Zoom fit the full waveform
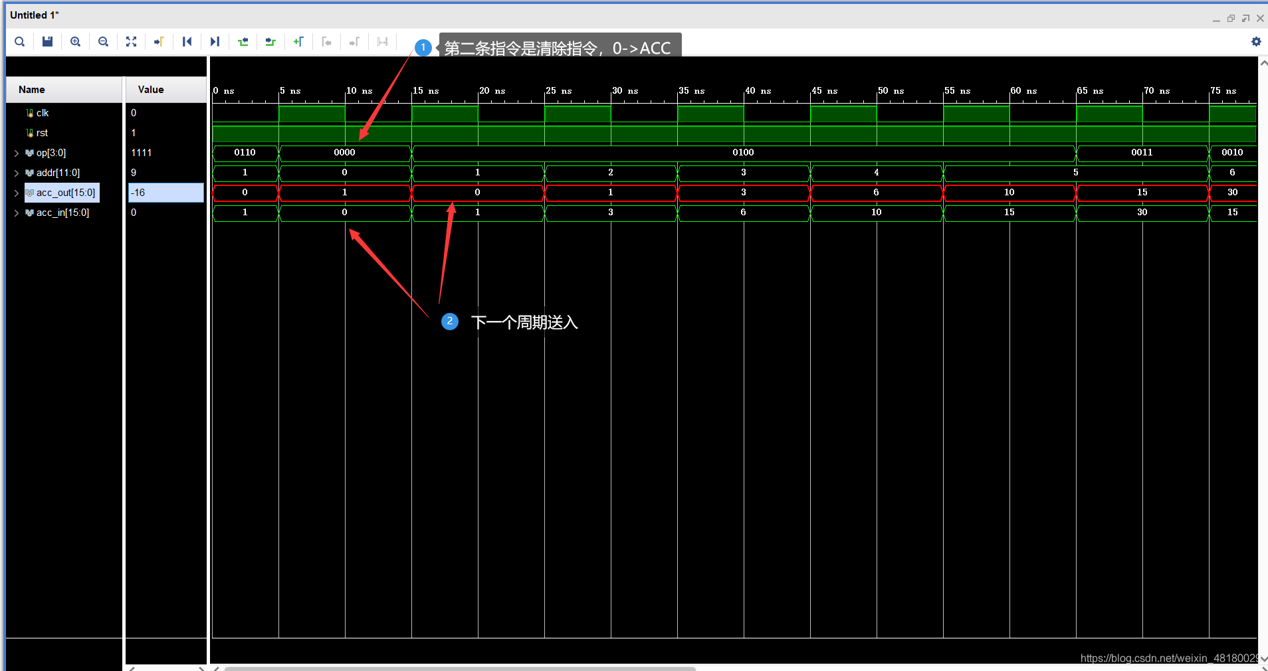This screenshot has width=1268, height=671. pyautogui.click(x=131, y=42)
